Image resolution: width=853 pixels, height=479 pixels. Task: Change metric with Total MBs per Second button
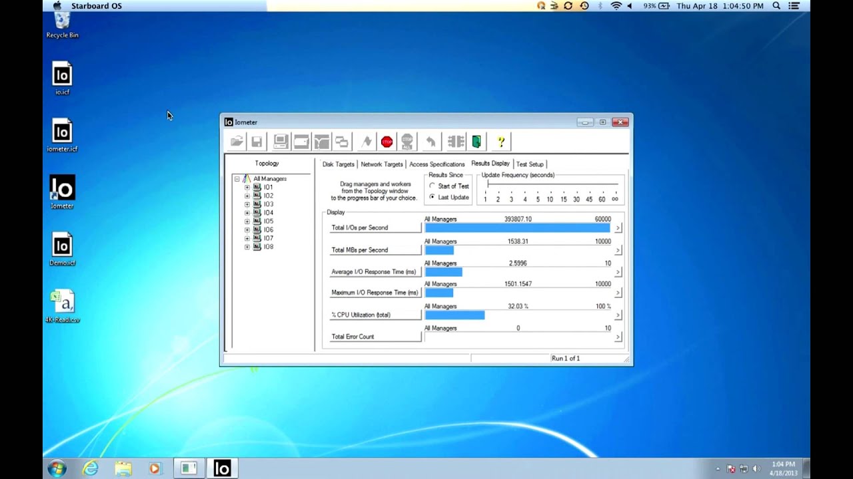coord(376,250)
